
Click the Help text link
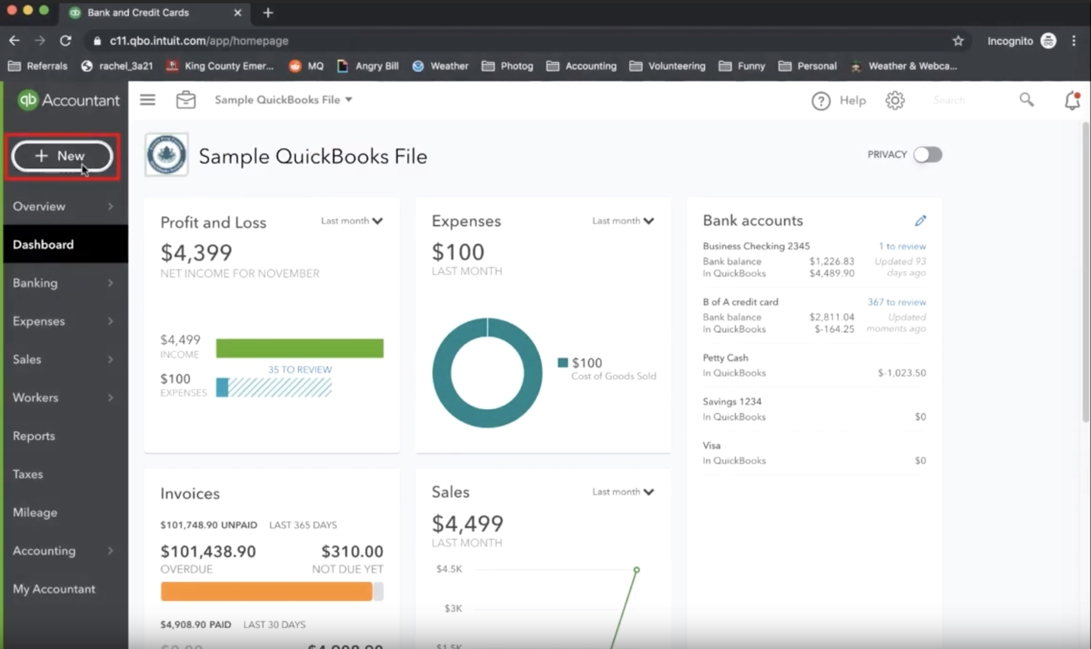[x=852, y=101]
